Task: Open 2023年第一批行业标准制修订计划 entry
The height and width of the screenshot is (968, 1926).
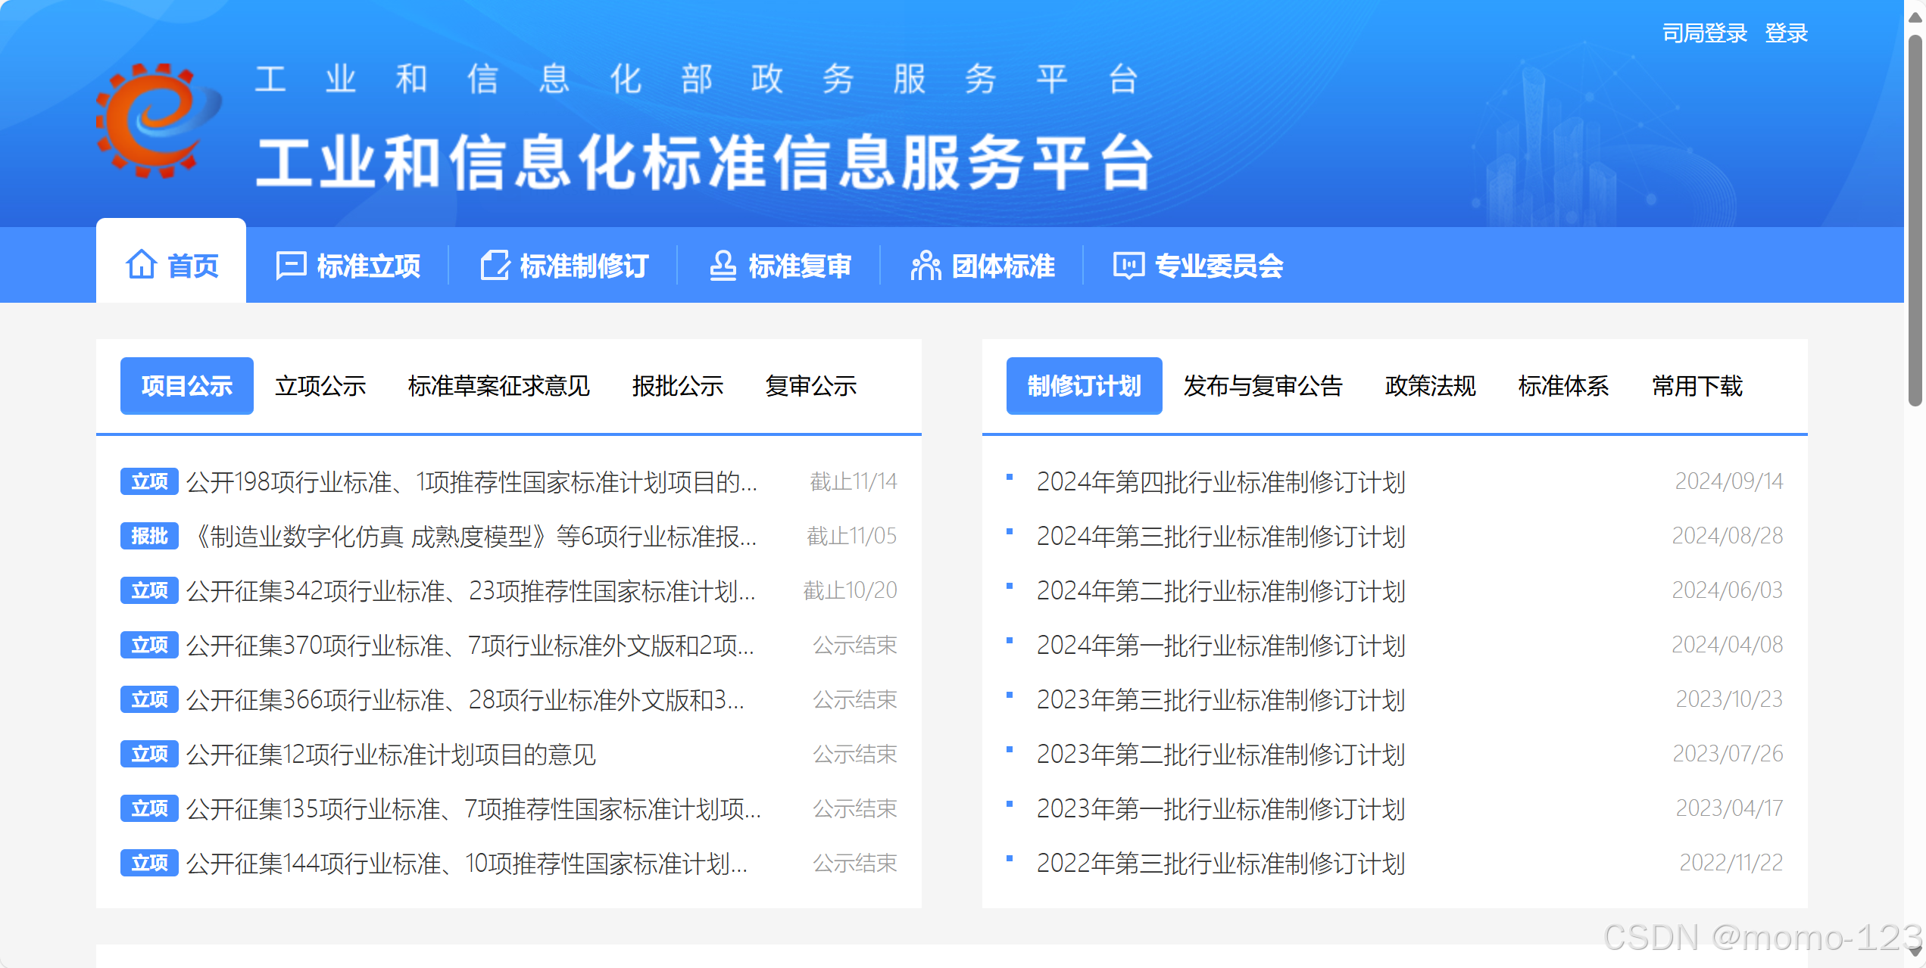Action: [1220, 809]
